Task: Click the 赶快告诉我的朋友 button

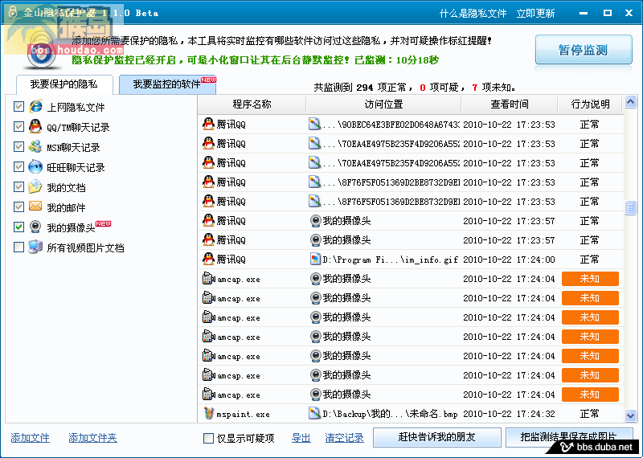Action: coord(436,437)
